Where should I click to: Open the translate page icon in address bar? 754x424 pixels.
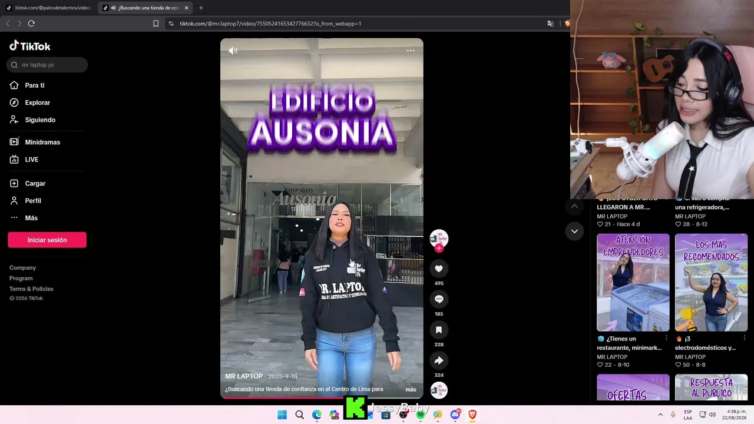[x=550, y=24]
